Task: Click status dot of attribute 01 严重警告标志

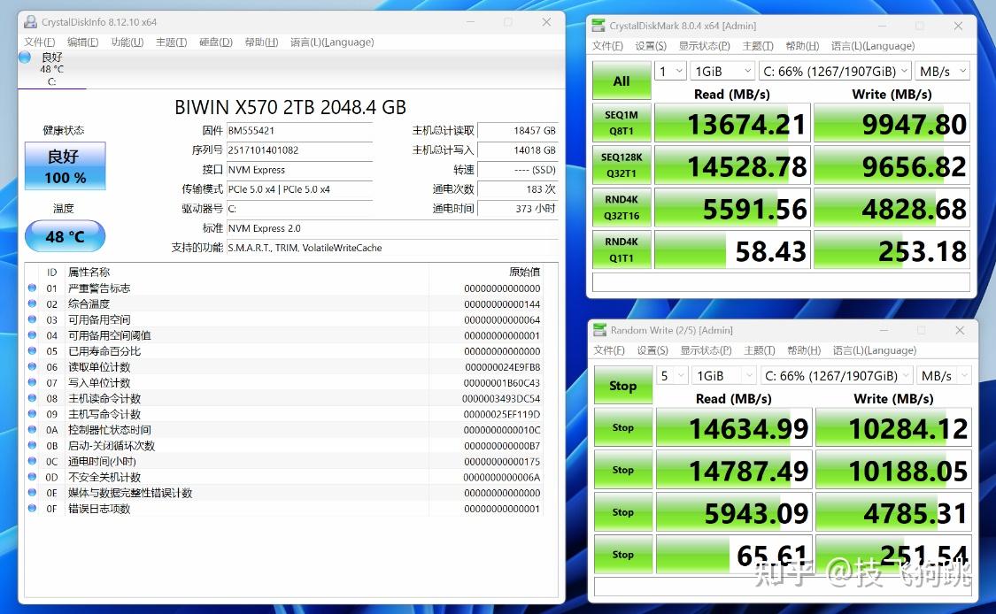Action: (33, 288)
